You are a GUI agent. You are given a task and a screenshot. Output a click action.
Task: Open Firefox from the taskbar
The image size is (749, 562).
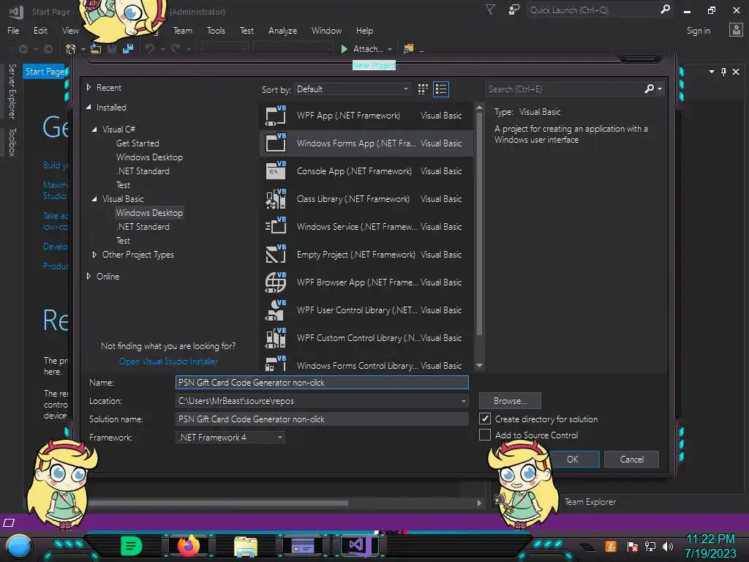click(188, 545)
